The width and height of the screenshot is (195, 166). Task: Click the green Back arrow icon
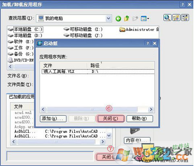tap(118, 19)
